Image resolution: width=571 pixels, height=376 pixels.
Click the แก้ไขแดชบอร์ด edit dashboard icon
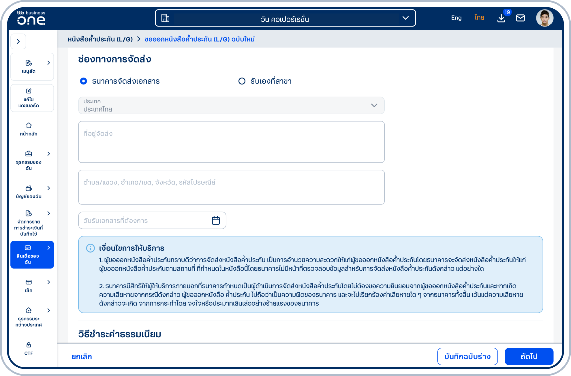tap(29, 91)
